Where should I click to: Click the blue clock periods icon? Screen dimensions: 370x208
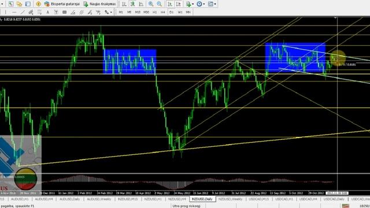[199, 4]
